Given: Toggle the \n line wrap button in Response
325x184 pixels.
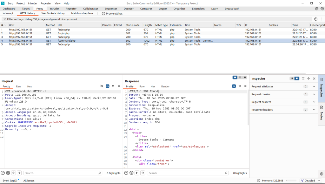Looking at the screenshot, I should coord(240,86).
